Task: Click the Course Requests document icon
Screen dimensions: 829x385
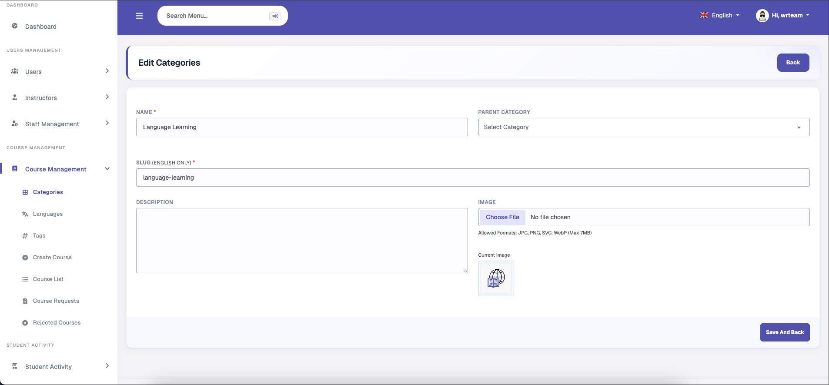Action: point(25,301)
